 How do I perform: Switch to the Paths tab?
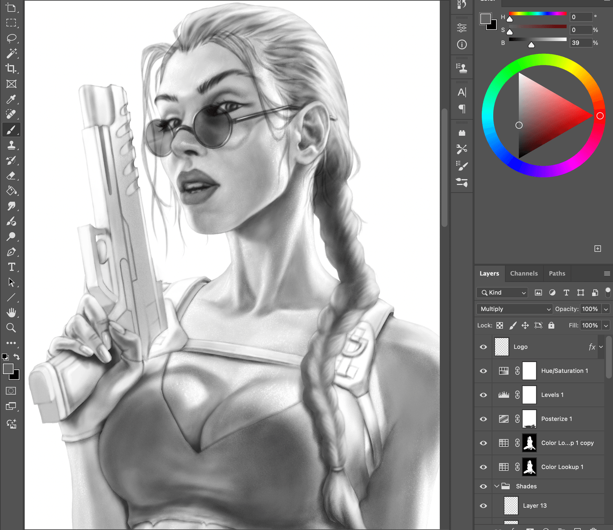pos(557,273)
